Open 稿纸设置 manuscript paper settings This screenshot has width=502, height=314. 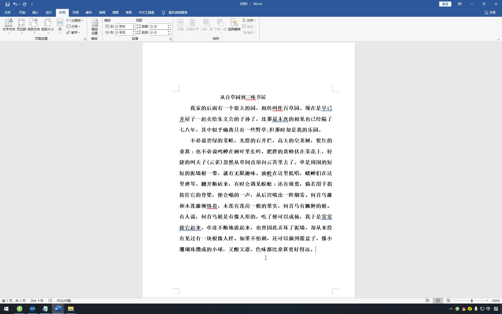point(95,26)
